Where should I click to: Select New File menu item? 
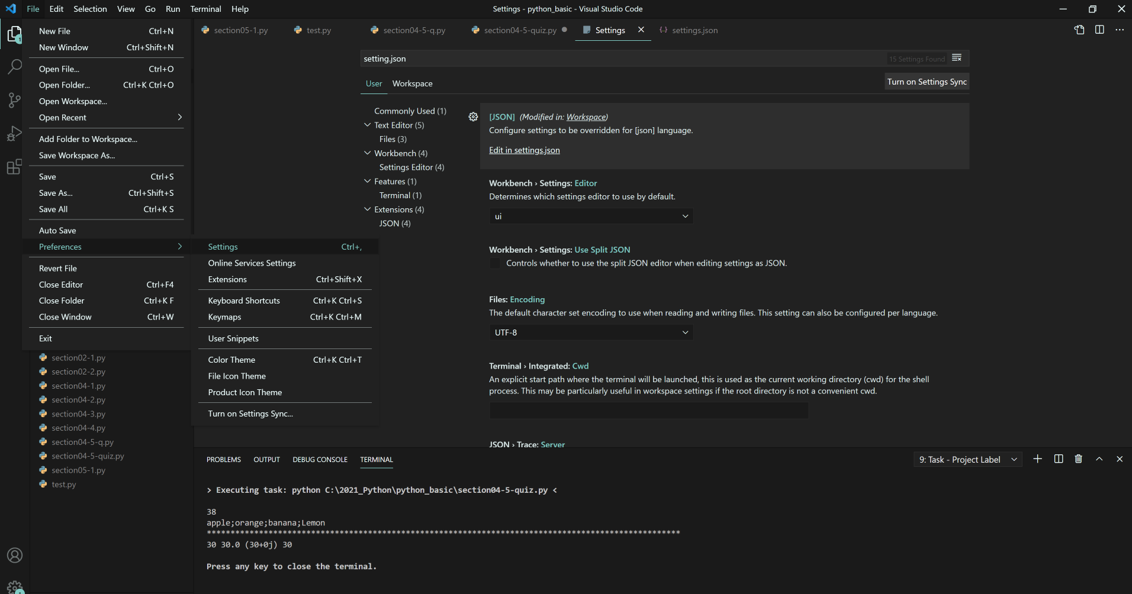coord(107,31)
